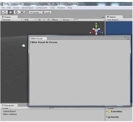Open EditorVisual window options menu icon
The height and width of the screenshot is (122, 133).
pyautogui.click(x=128, y=39)
